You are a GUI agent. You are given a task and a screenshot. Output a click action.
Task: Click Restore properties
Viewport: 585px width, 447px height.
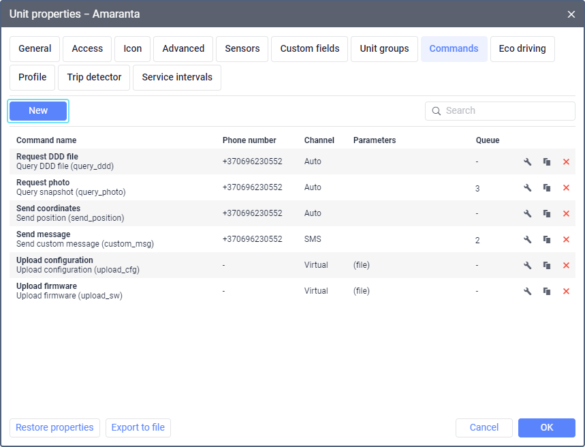click(x=54, y=428)
